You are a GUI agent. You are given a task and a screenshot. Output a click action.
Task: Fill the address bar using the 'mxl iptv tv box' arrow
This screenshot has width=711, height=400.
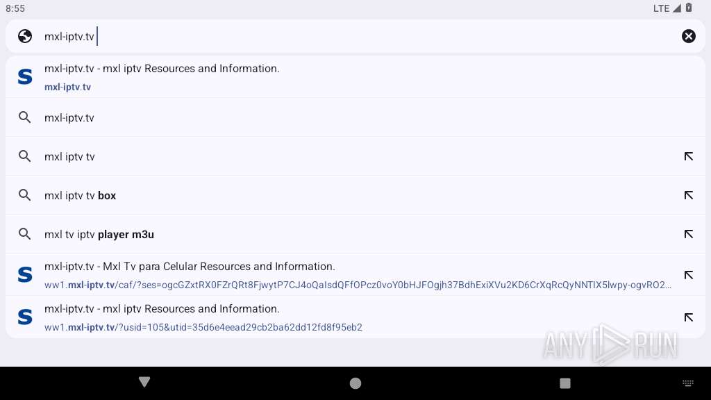click(688, 195)
